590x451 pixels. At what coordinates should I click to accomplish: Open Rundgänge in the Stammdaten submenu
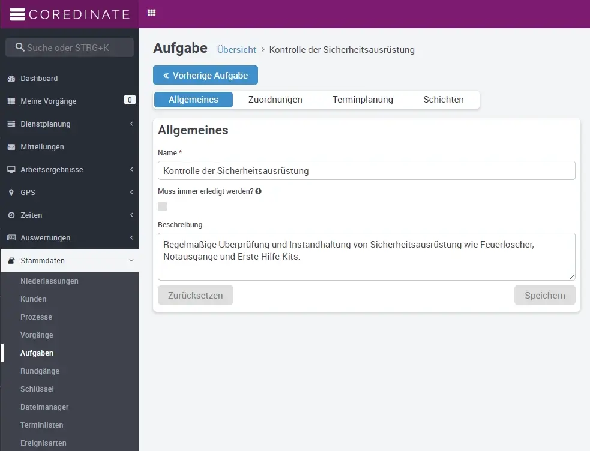click(40, 371)
